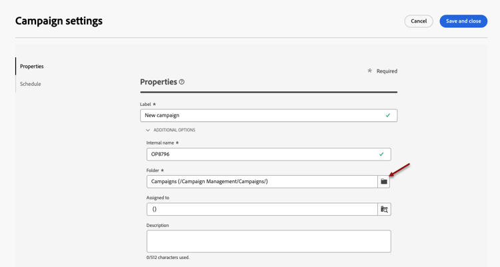Click into the Internal name field
This screenshot has height=267, width=500.
tap(260, 154)
